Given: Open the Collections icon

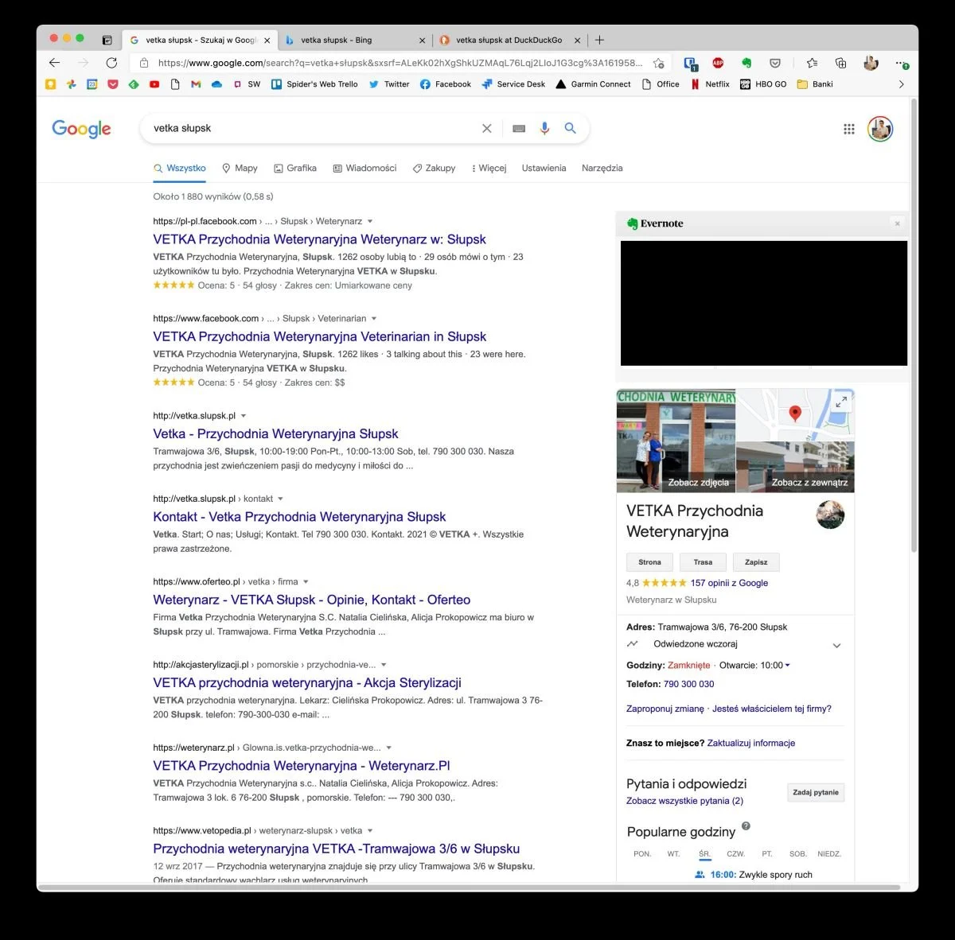Looking at the screenshot, I should [x=840, y=63].
